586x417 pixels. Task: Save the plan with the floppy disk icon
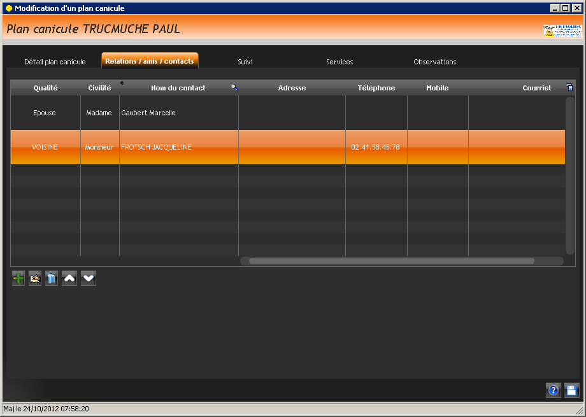[571, 390]
